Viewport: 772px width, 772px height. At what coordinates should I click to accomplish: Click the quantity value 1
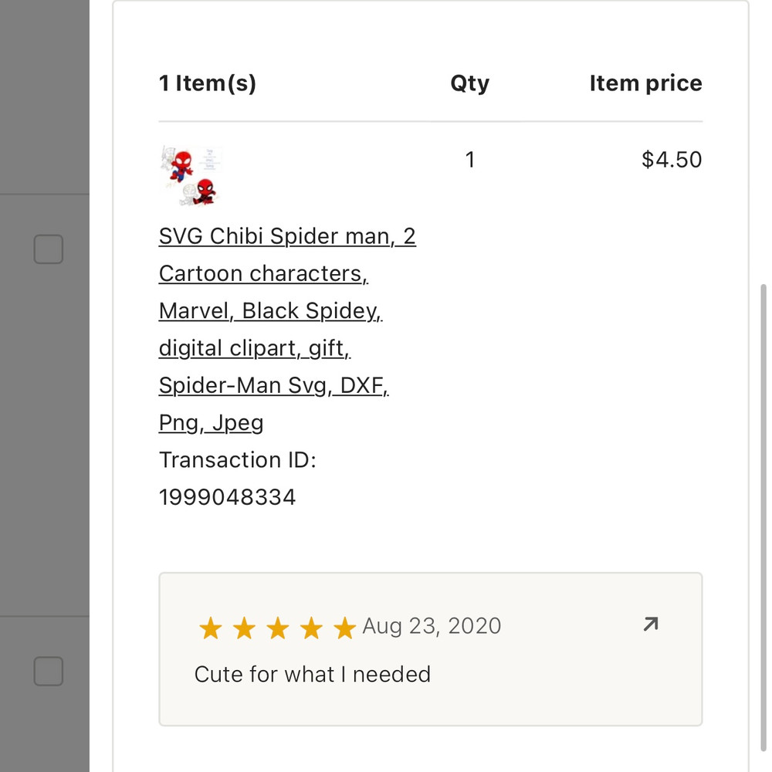(469, 160)
